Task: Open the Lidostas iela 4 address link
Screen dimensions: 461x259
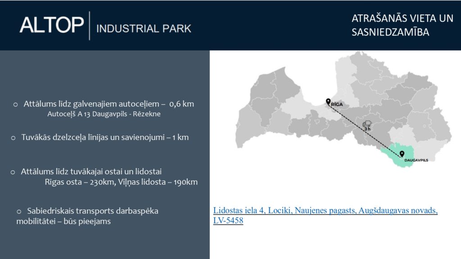Action: tap(325, 211)
